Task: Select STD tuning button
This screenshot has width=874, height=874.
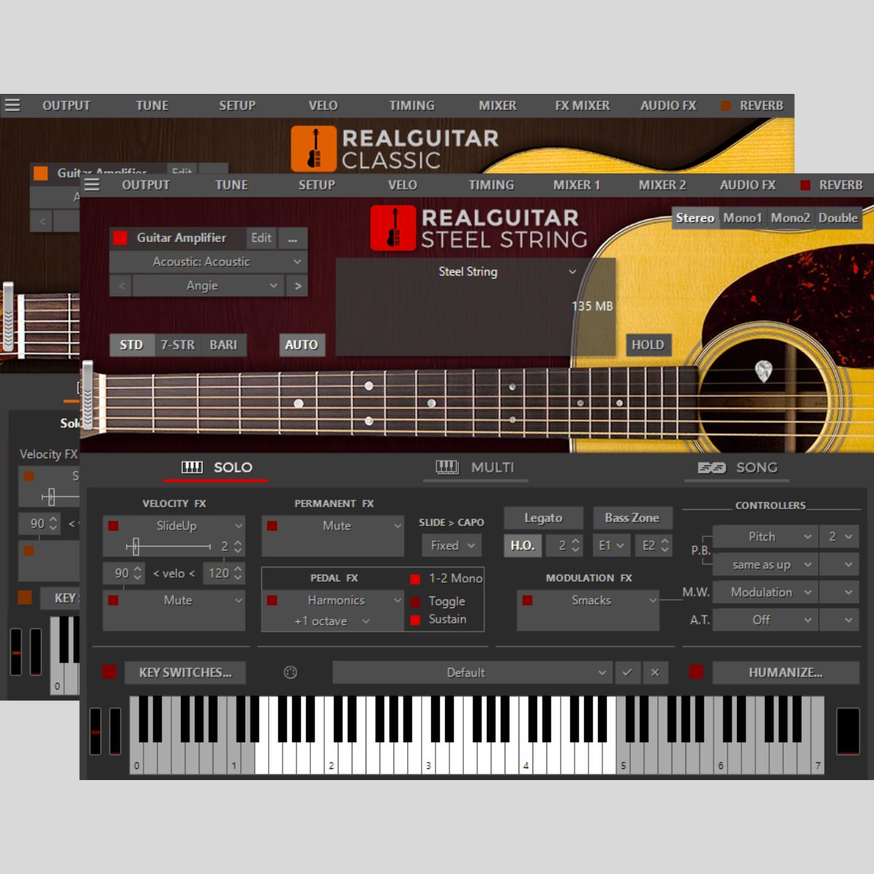Action: coord(131,345)
